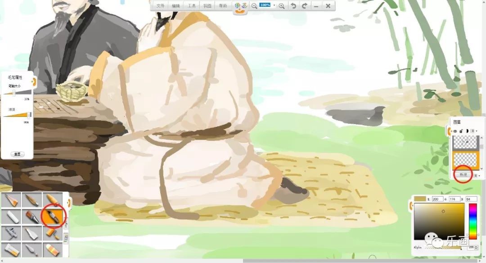Viewport: 486px width, 263px height.
Task: Toggle layer visibility eye icon
Action: click(x=455, y=131)
